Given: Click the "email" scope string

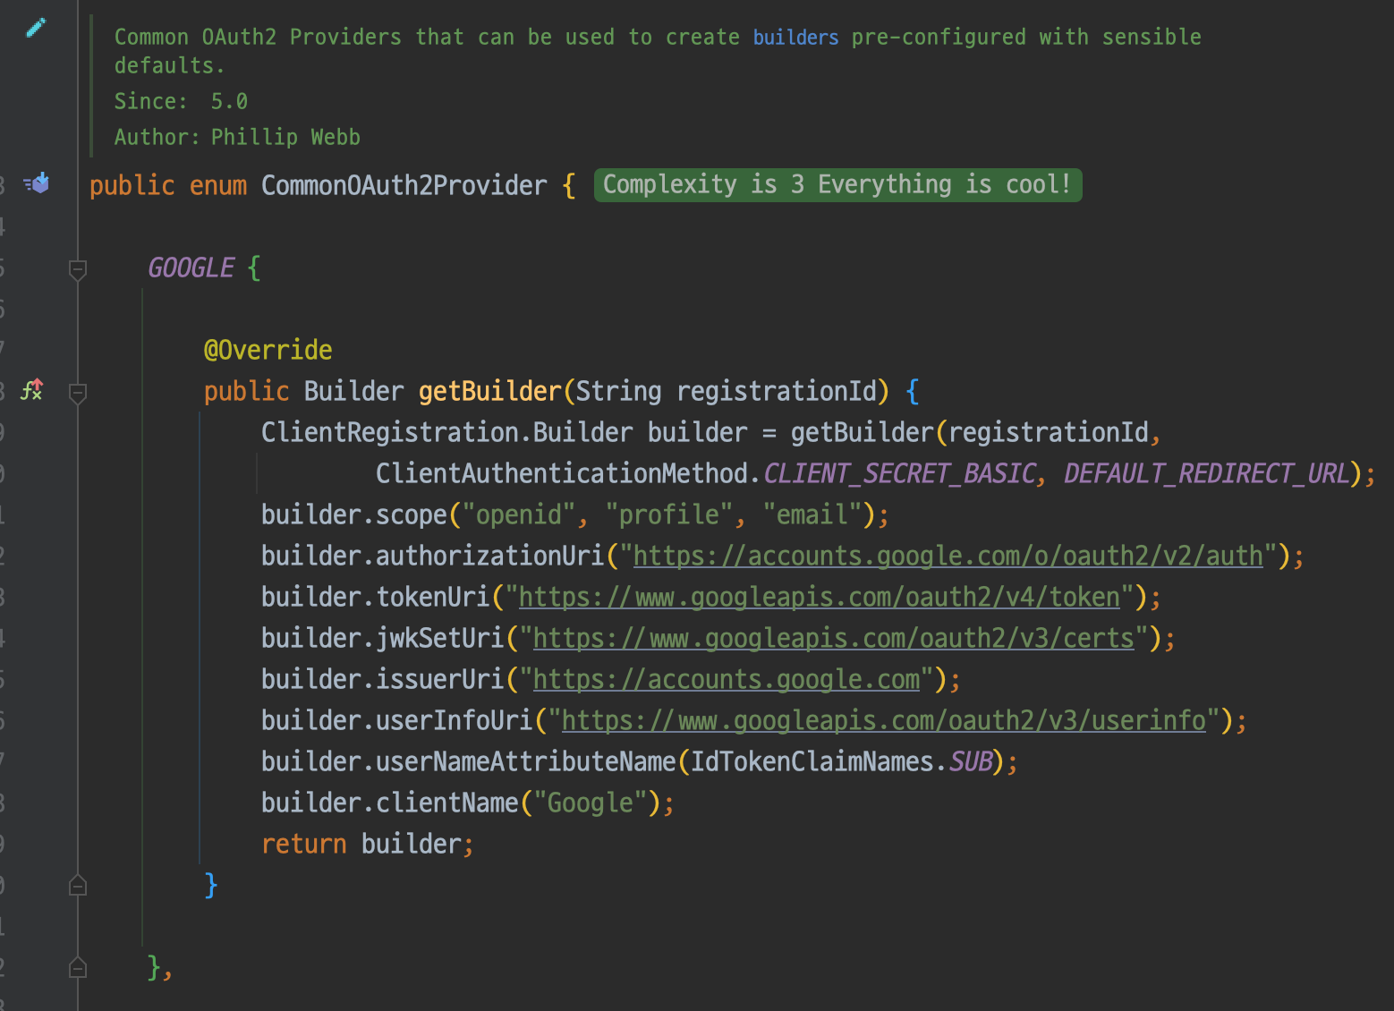Looking at the screenshot, I should click(812, 514).
